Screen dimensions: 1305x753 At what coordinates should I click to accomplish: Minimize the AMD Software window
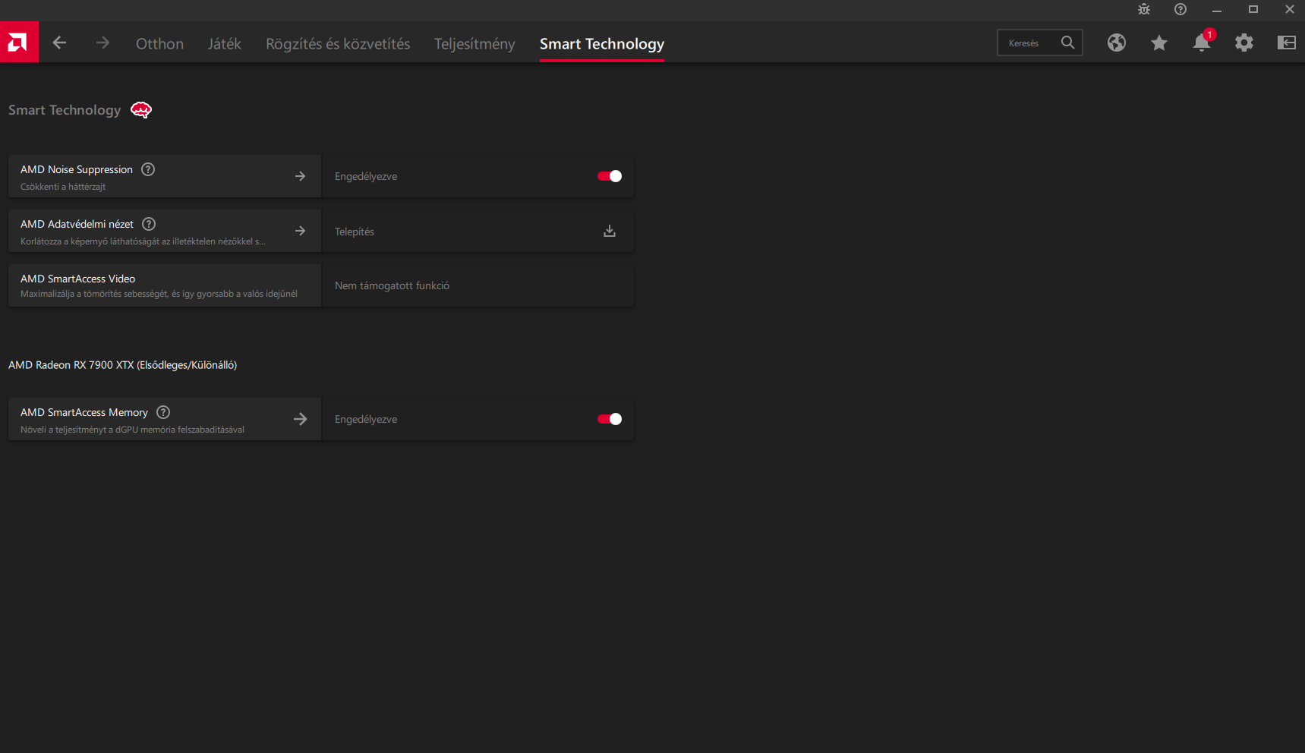click(x=1216, y=10)
